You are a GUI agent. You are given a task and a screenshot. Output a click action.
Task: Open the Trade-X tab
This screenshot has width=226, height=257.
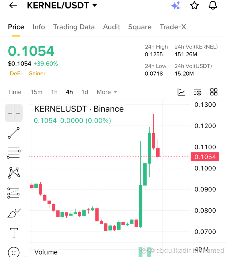(173, 27)
